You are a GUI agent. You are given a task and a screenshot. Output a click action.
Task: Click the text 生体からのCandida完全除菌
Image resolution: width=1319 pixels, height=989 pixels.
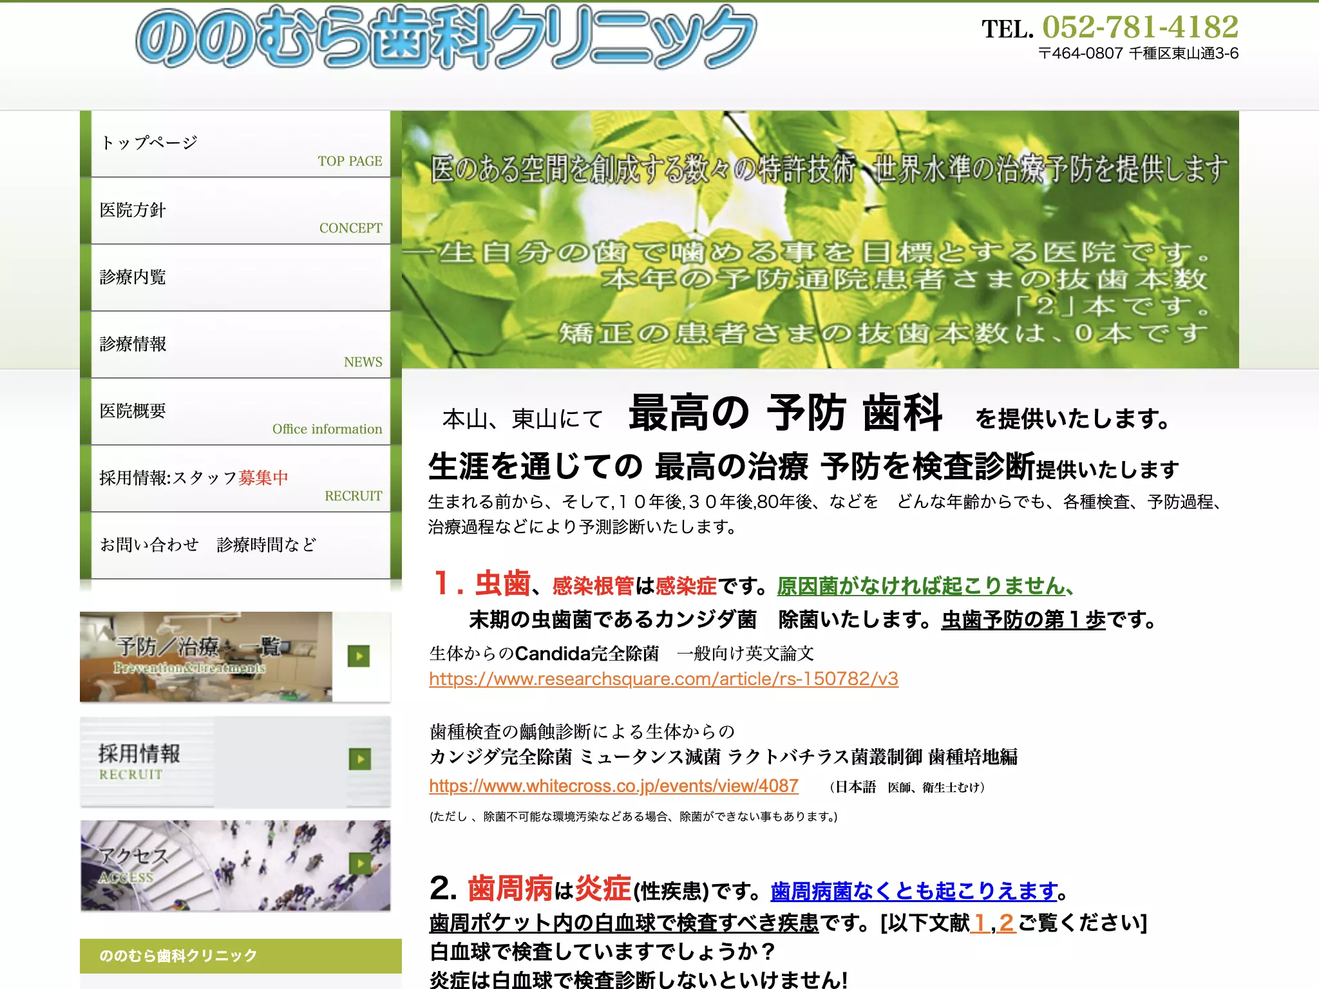click(x=544, y=654)
